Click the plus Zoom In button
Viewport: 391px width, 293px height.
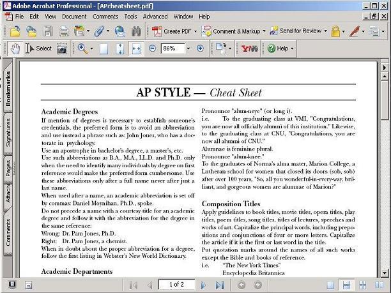[200, 49]
